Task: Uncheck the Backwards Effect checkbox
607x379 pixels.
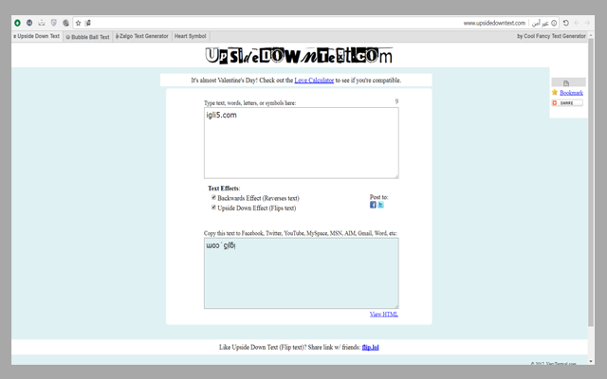Action: point(213,198)
